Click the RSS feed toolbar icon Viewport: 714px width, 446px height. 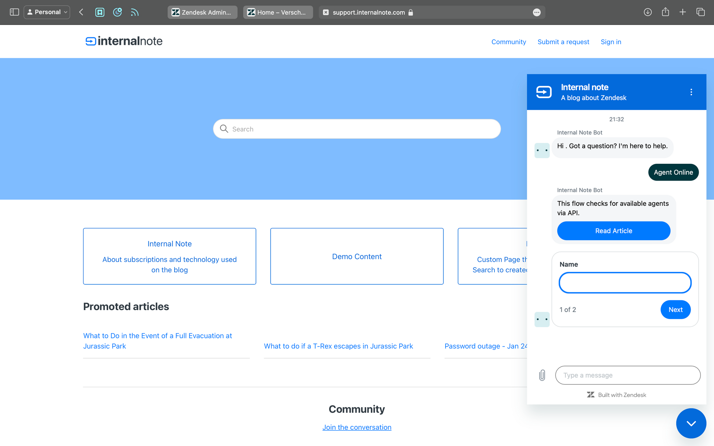tap(135, 12)
